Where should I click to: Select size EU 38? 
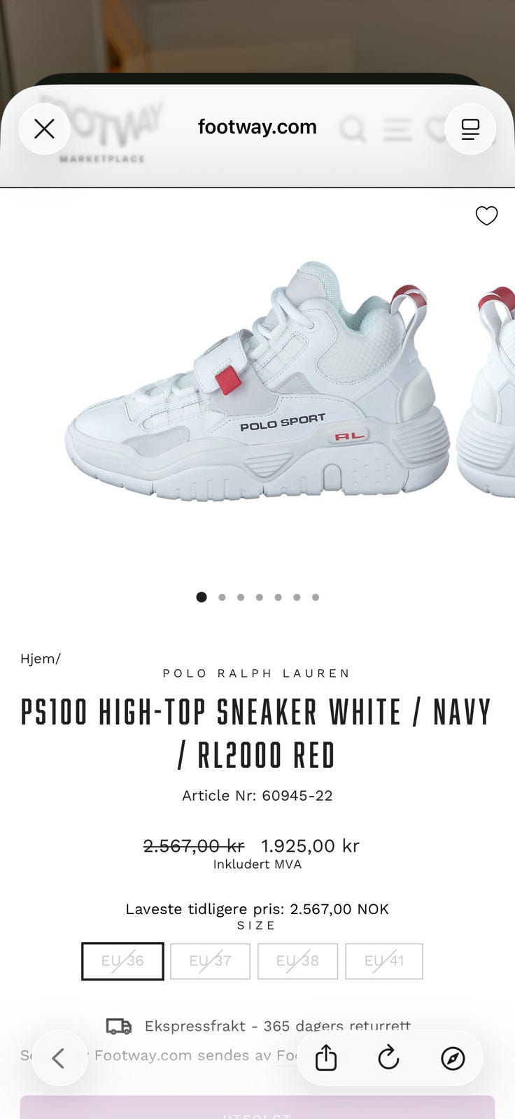297,961
